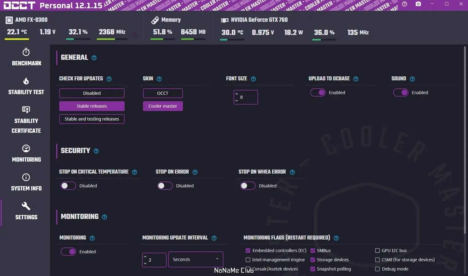Click the GPU temperature 30.0 °C reading
The image size is (468, 276).
coord(232,33)
